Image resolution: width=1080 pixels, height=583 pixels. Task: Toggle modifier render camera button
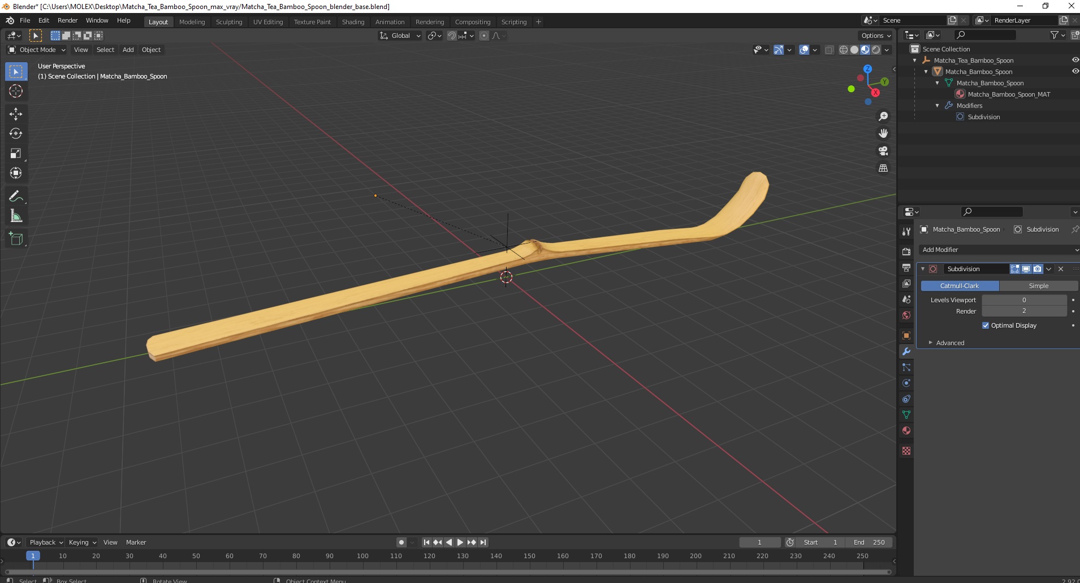pyautogui.click(x=1037, y=269)
